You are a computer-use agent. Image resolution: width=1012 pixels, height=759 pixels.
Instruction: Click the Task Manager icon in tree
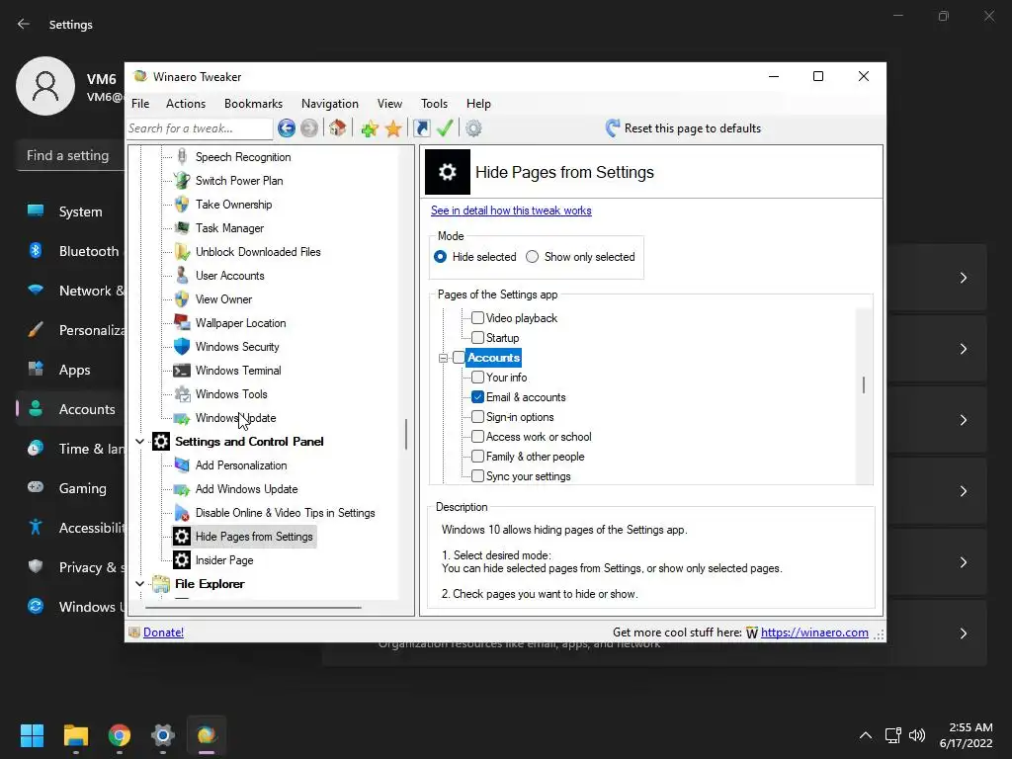pyautogui.click(x=182, y=228)
